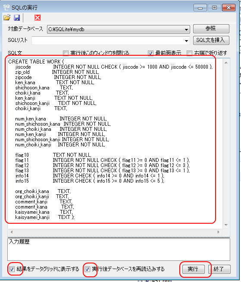The height and width of the screenshot is (282, 241).
Task: Toggle 実行後データベースを再読込みする checkbox
Action: [87, 269]
